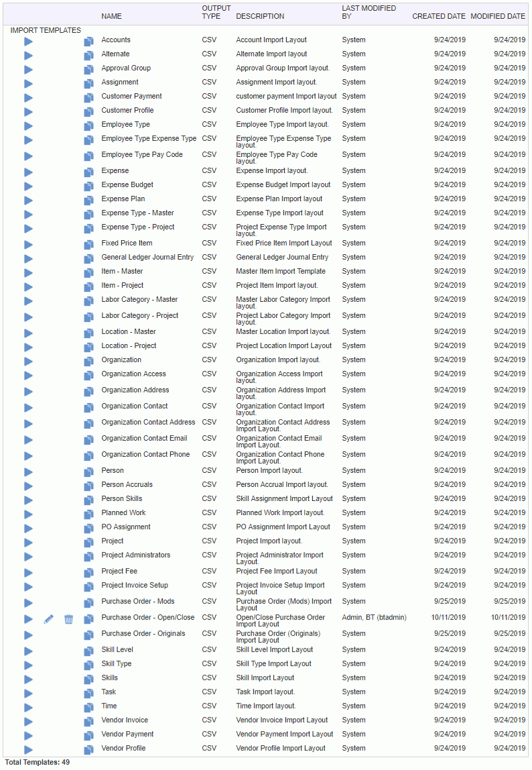Viewport: 532px width, 770px height.
Task: Run the Vendor Profile template
Action: (28, 751)
